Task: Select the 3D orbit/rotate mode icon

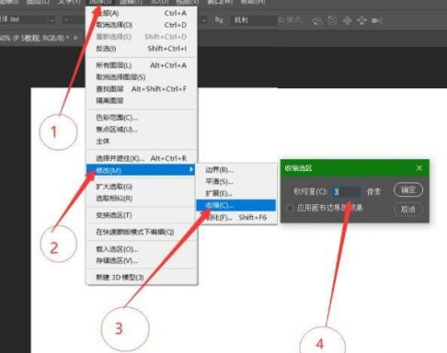Action: point(317,21)
